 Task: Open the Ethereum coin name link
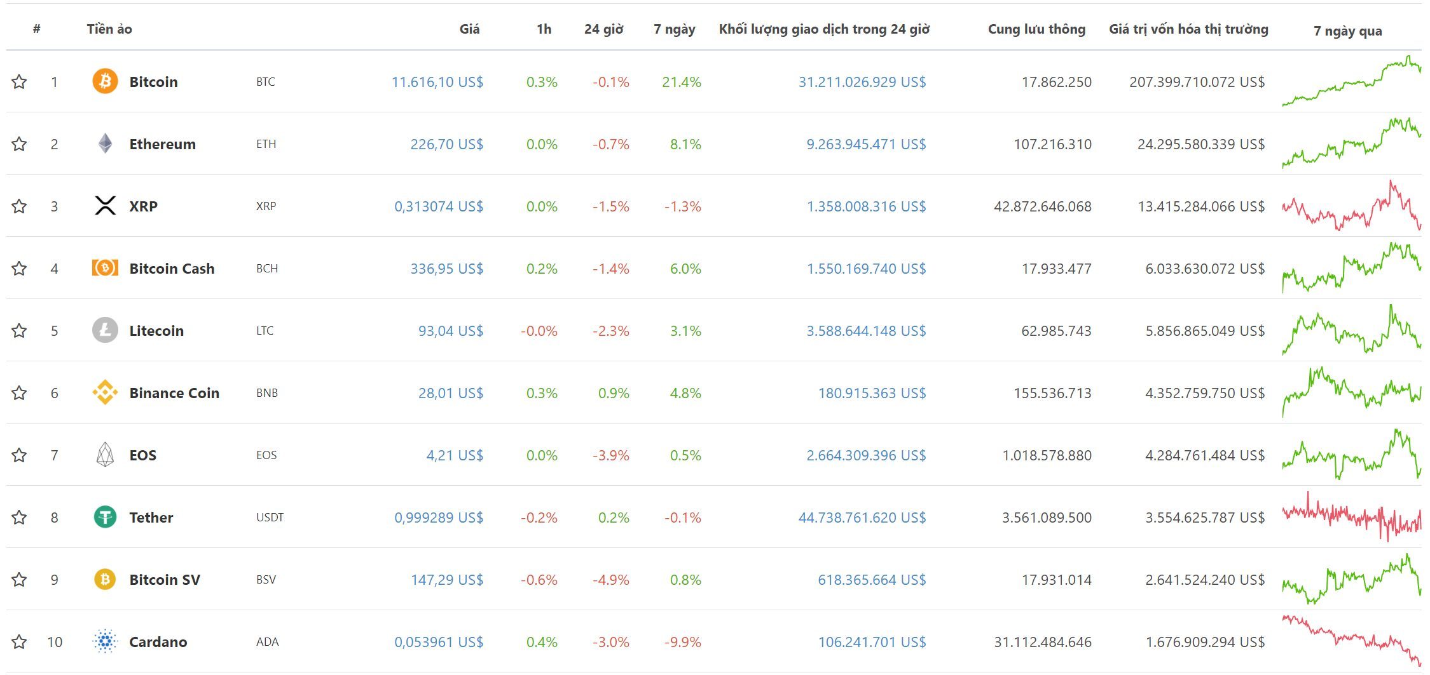pos(162,144)
